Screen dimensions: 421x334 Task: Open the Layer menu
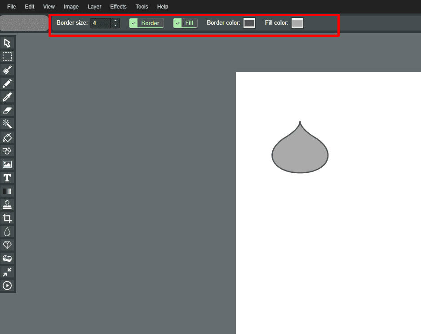click(x=94, y=7)
